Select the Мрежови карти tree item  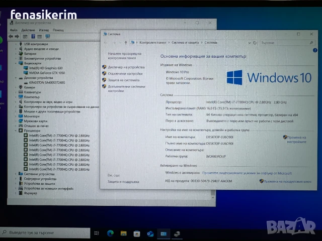pos(36,121)
